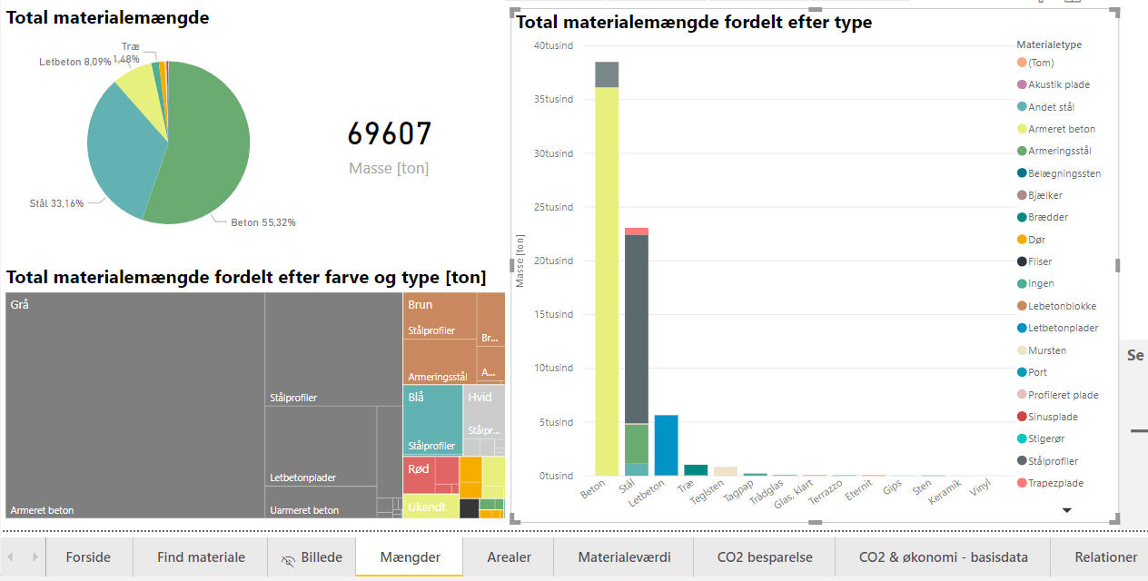
Task: Click the red Sinusplade legend marker
Action: click(1020, 416)
